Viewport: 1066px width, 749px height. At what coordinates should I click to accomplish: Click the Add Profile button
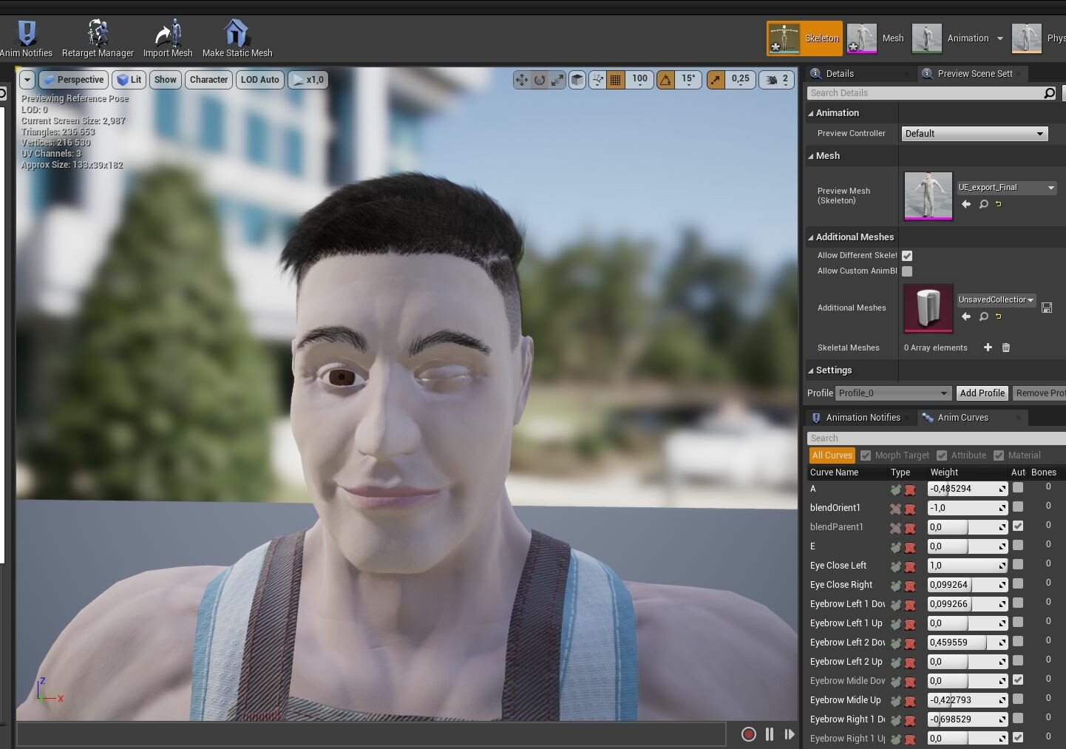(982, 393)
